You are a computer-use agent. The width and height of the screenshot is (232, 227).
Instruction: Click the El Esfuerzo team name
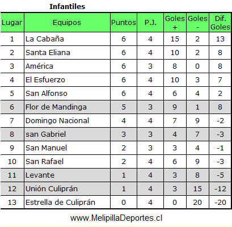pos(45,80)
